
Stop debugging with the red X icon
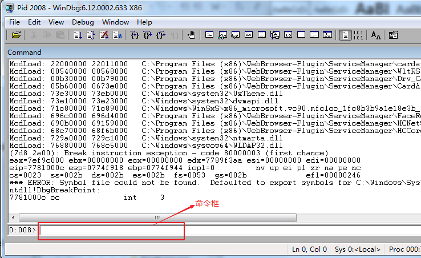[104, 35]
